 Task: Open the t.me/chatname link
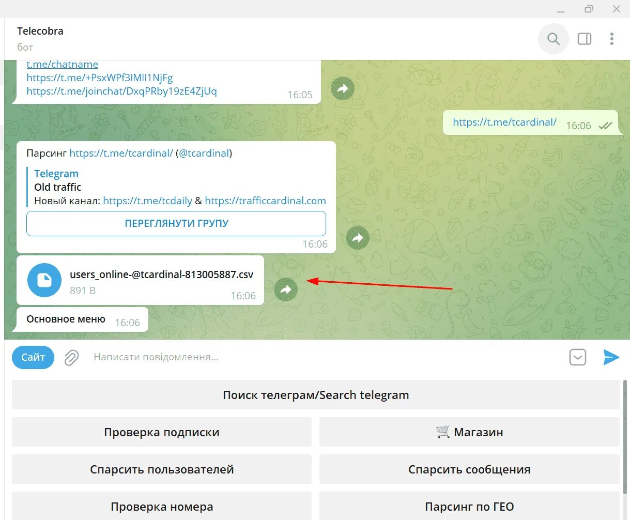[62, 65]
